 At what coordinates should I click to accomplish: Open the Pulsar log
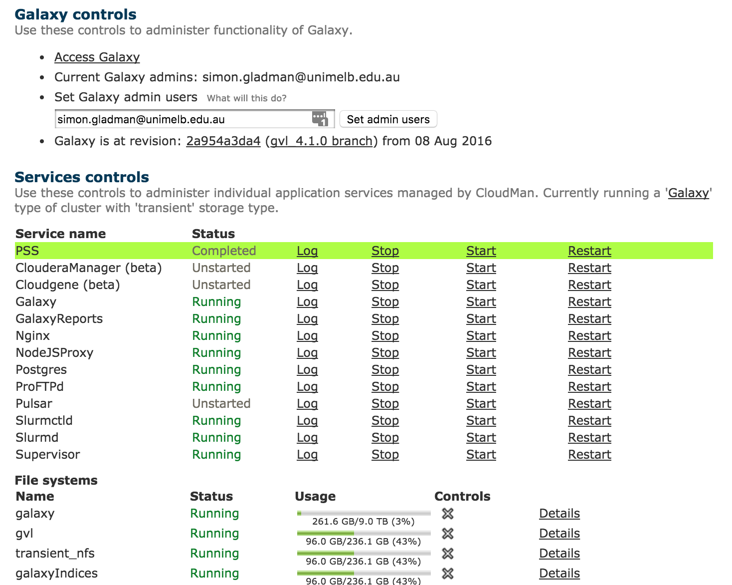(x=307, y=404)
